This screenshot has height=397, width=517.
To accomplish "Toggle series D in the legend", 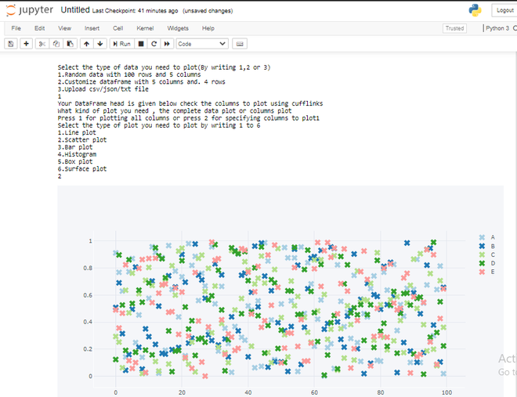I will pos(486,263).
